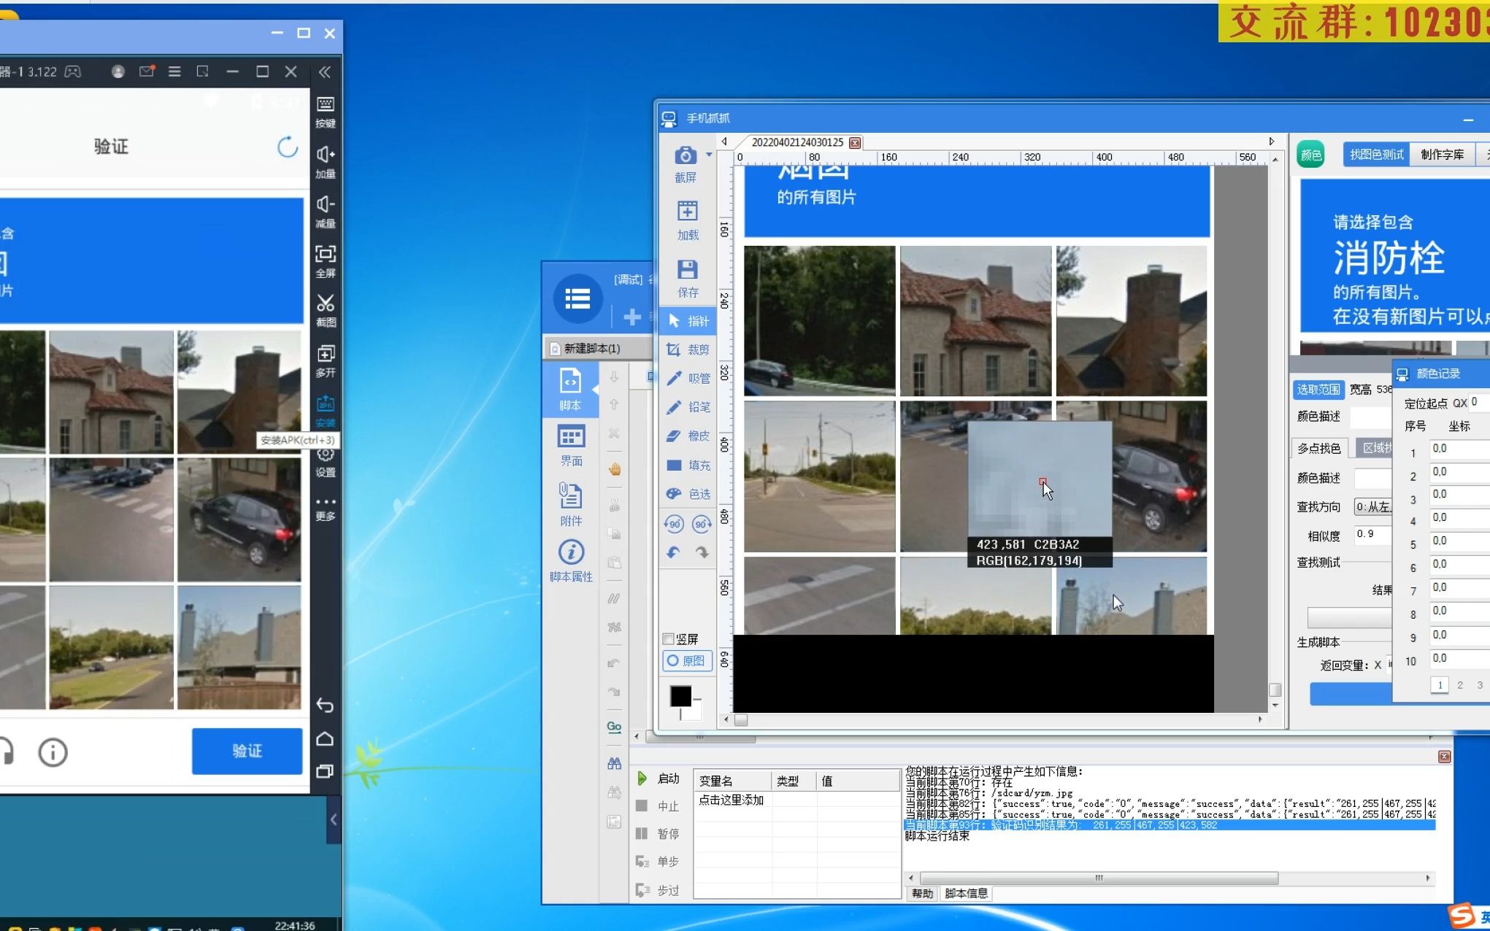This screenshot has height=931, width=1490.
Task: Click the undo arrow in image tools
Action: (673, 552)
